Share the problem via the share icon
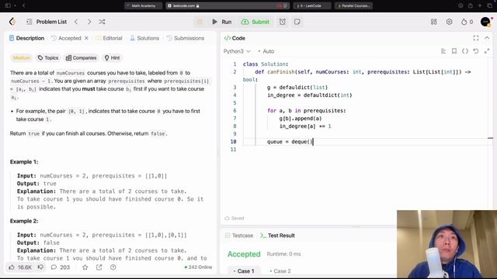The image size is (497, 279). click(99, 267)
